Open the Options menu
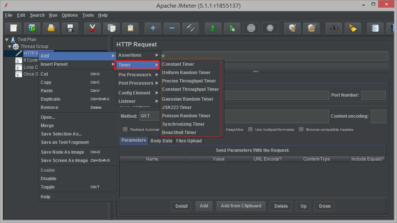The width and height of the screenshot is (397, 223). coord(70,15)
